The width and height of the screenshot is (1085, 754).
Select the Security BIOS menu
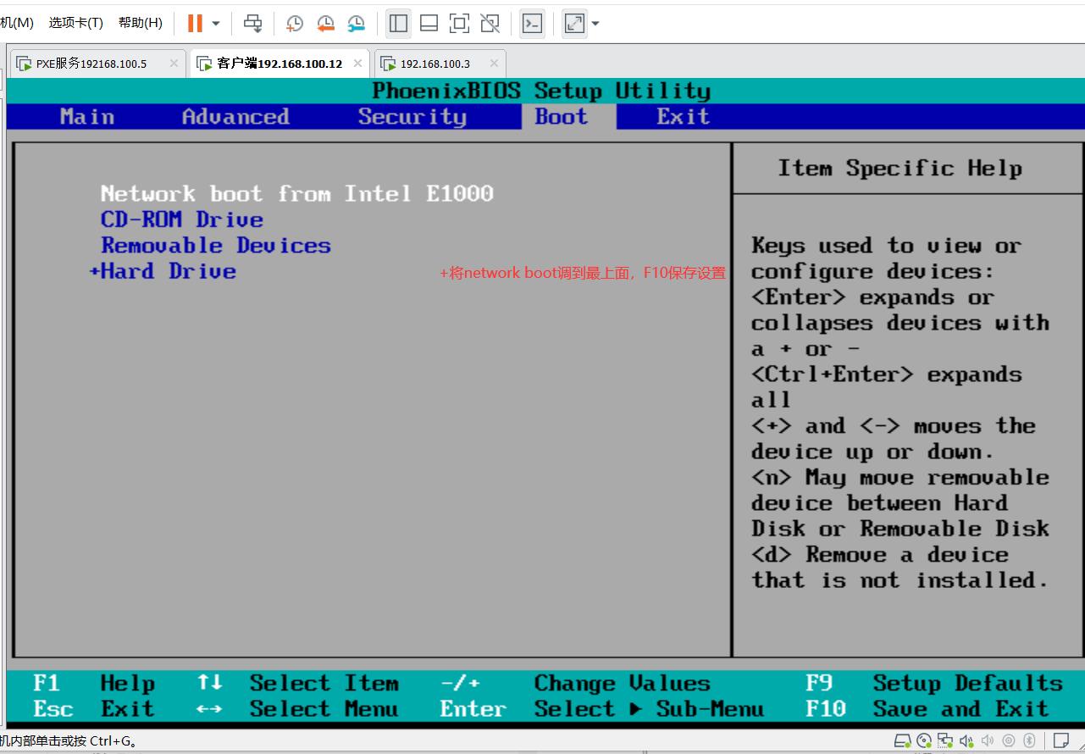pos(412,117)
